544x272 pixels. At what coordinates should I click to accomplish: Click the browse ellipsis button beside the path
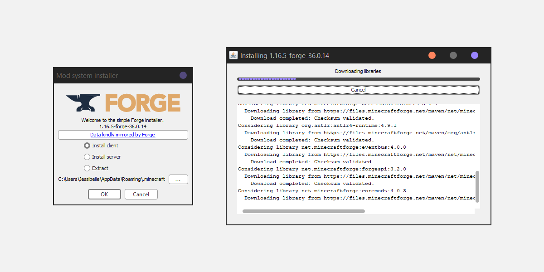pyautogui.click(x=178, y=179)
